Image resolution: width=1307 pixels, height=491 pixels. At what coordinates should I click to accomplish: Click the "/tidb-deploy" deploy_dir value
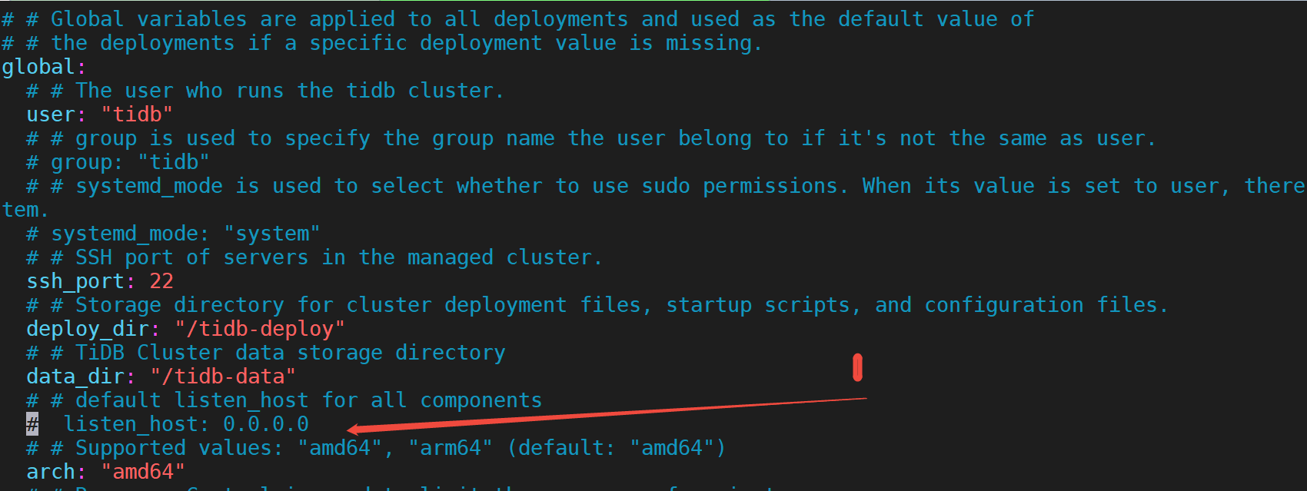coord(260,330)
